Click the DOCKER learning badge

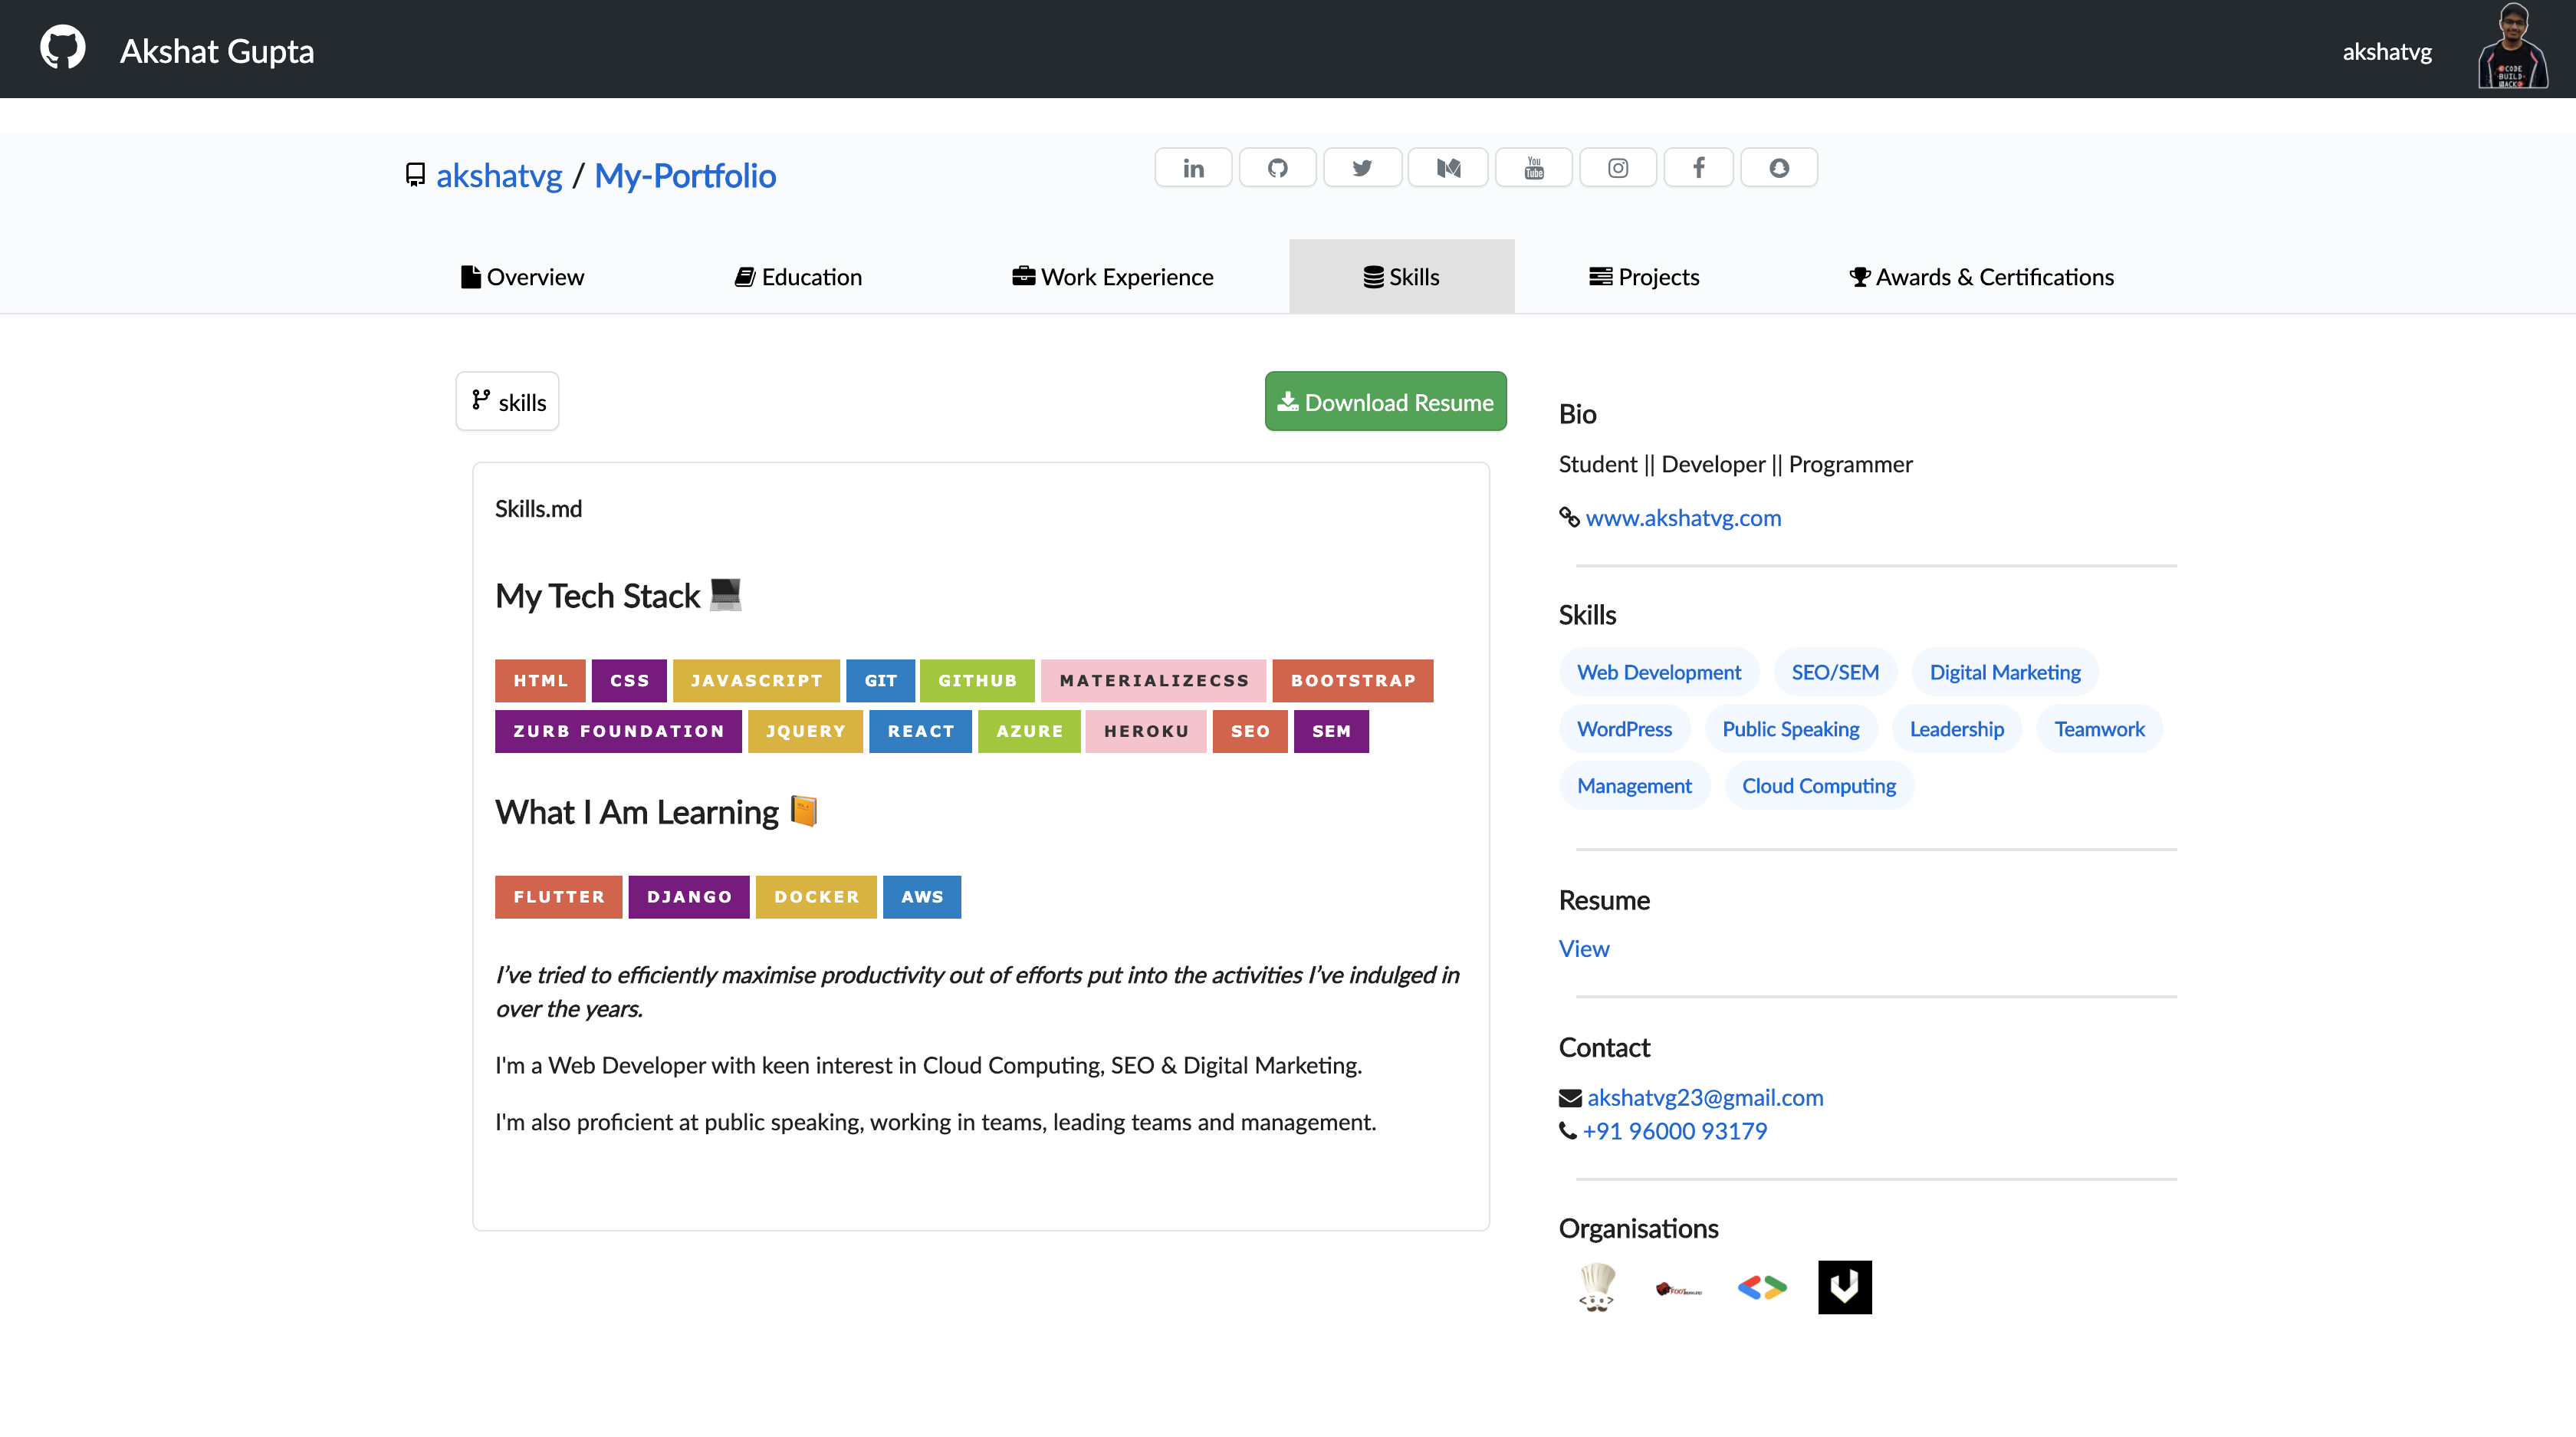click(816, 898)
